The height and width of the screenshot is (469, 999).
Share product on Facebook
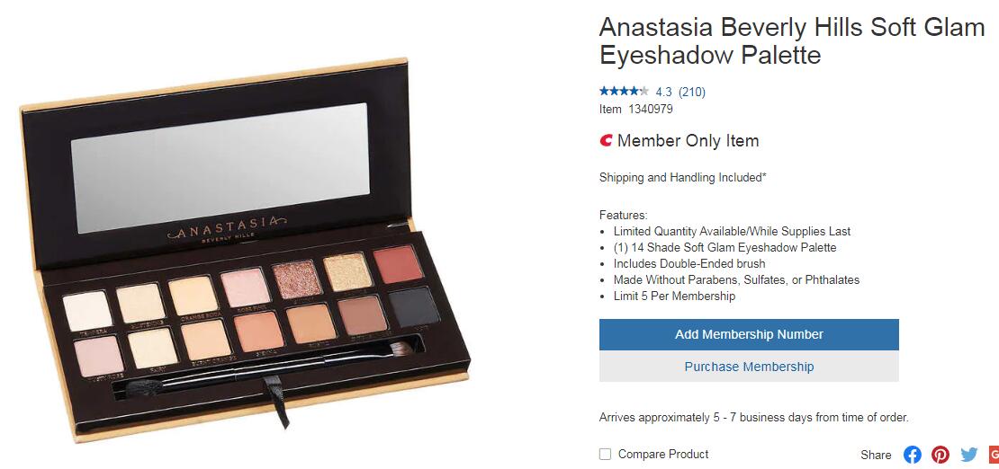[913, 455]
